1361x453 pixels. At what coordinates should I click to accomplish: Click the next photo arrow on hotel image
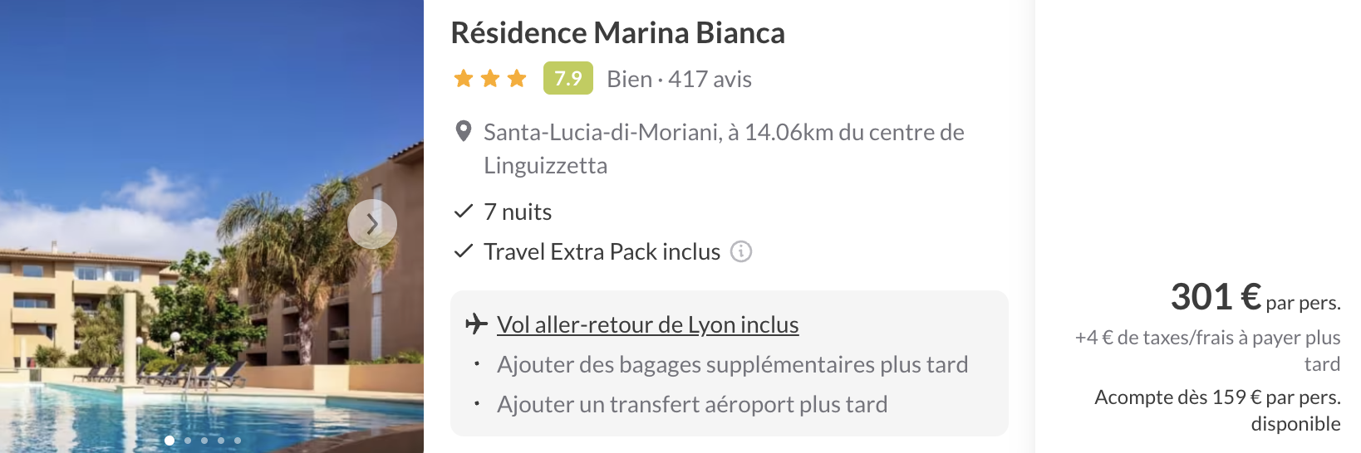point(371,224)
